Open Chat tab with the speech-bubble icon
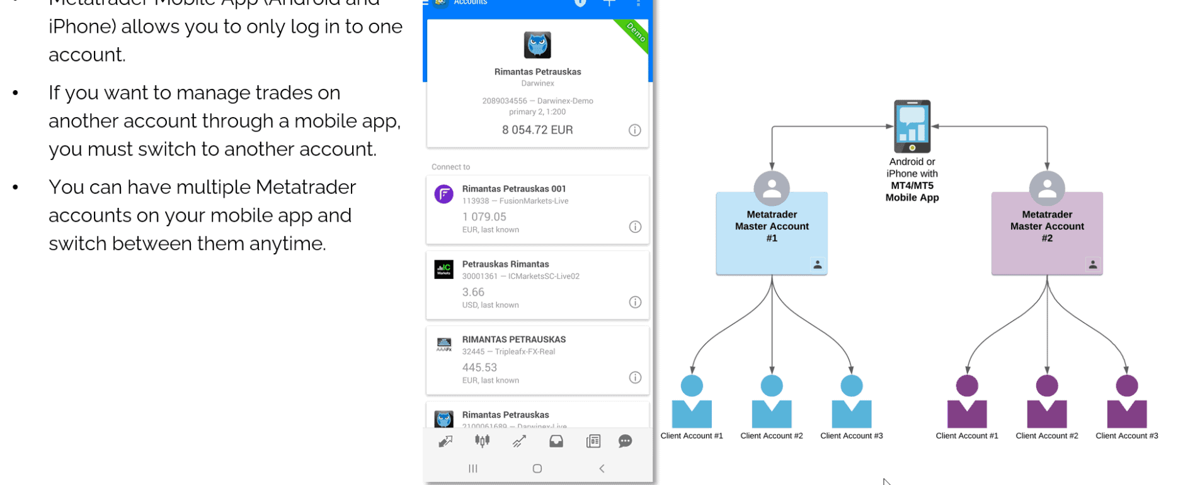Viewport: 1178px width, 485px height. pyautogui.click(x=625, y=442)
